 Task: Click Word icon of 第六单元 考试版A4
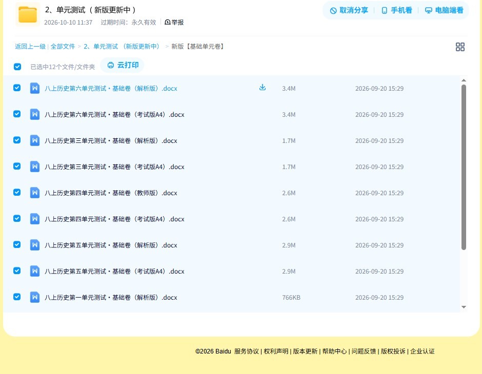(35, 114)
